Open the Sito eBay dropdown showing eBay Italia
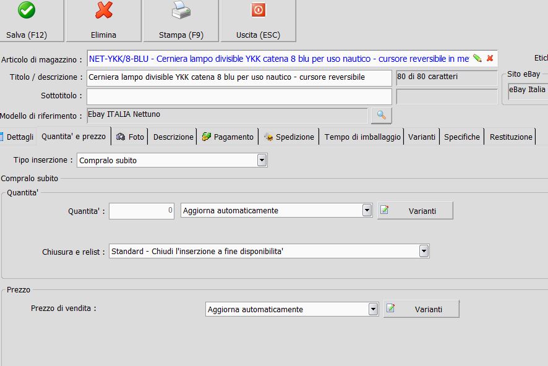548x366 pixels. click(x=528, y=91)
